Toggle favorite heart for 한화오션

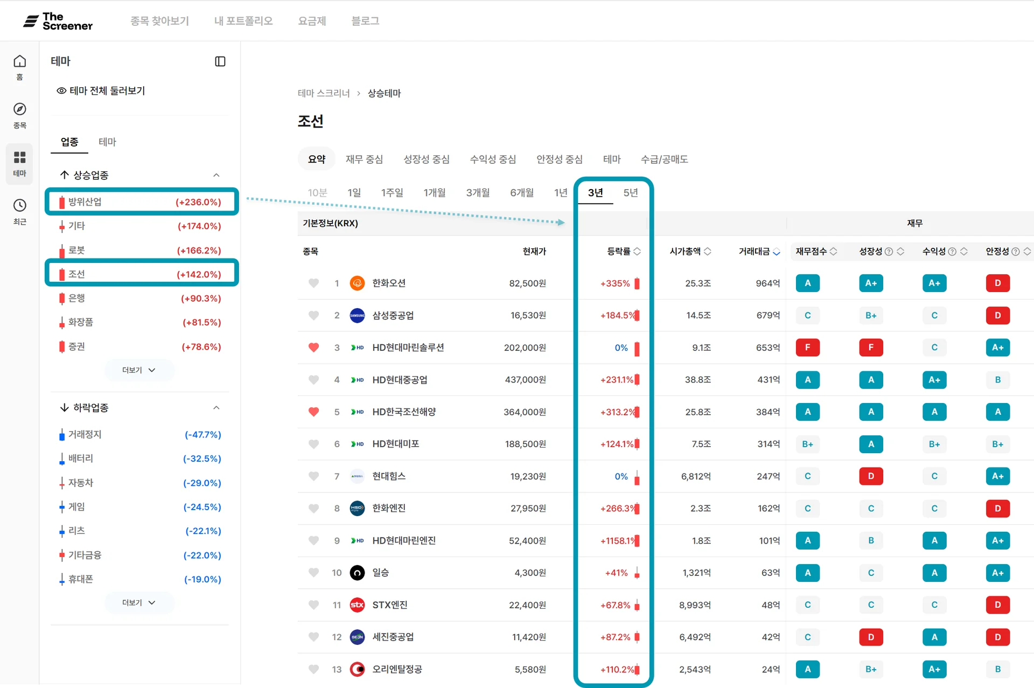(313, 283)
